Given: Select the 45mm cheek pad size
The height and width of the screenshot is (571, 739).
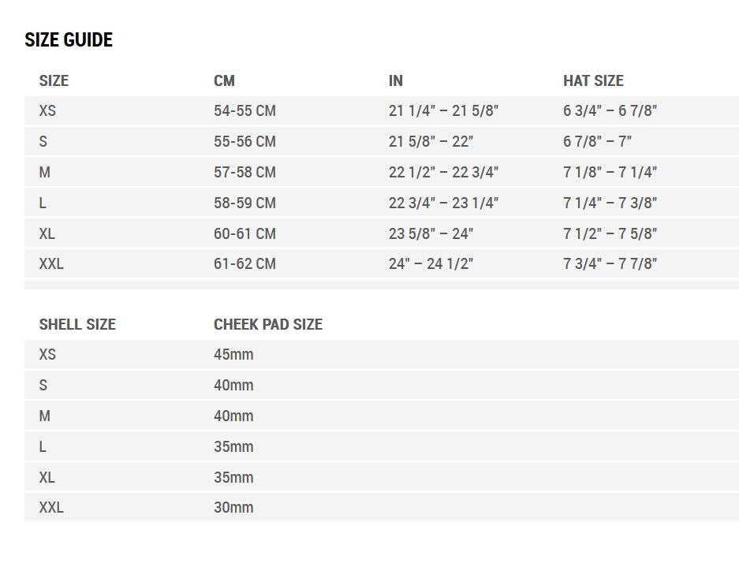Looking at the screenshot, I should coord(233,355).
